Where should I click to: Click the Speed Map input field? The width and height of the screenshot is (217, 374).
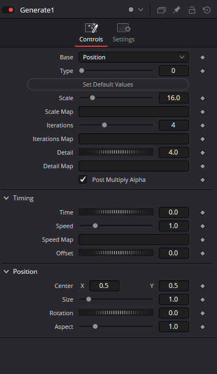(133, 240)
